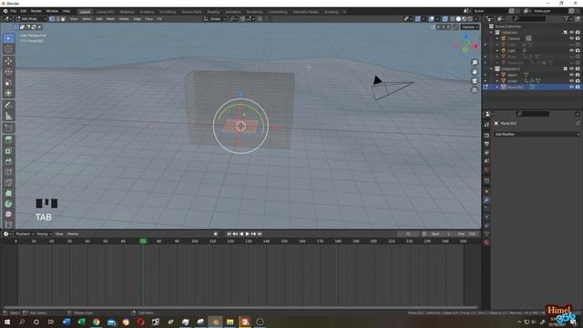
Task: Enable face select mode
Action: 63,18
